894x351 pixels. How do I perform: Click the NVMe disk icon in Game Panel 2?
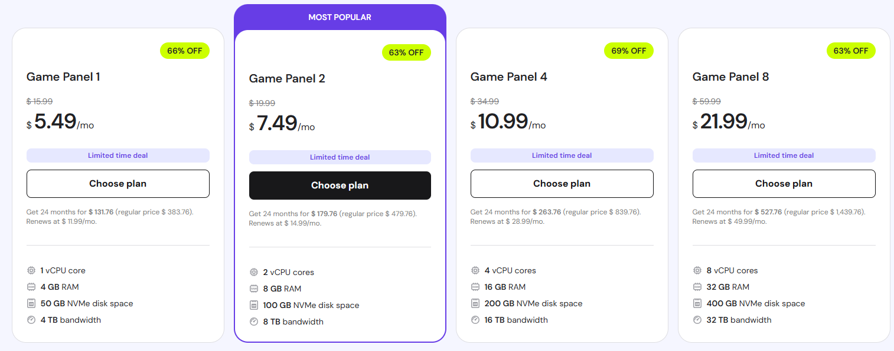pyautogui.click(x=254, y=305)
